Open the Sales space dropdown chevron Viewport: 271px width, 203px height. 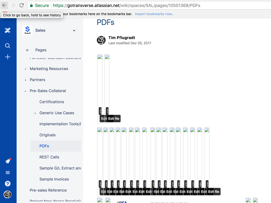click(x=74, y=31)
